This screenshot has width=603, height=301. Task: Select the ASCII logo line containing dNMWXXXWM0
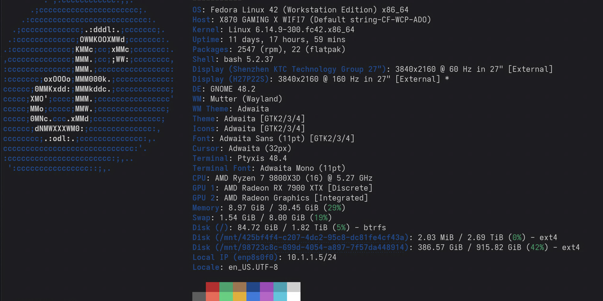pos(82,129)
